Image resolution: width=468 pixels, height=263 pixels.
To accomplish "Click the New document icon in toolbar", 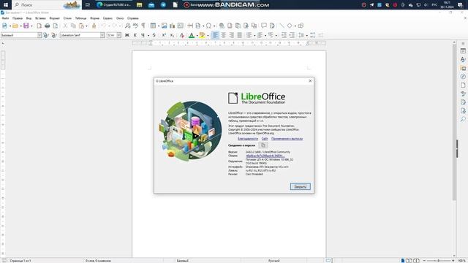I will 4,26.
